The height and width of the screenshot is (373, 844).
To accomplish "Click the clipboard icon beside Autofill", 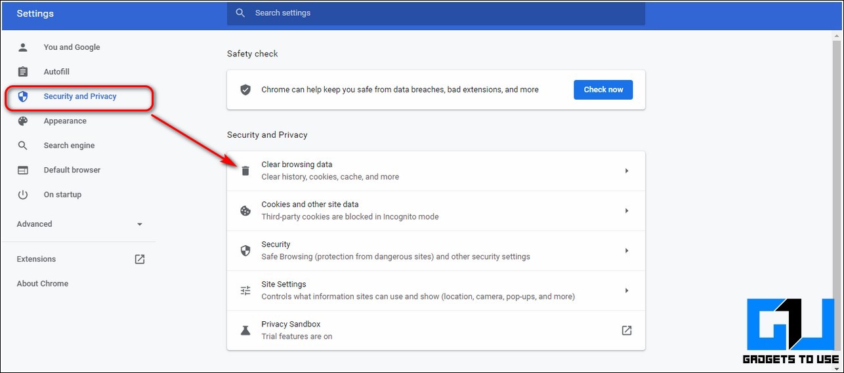I will [23, 72].
